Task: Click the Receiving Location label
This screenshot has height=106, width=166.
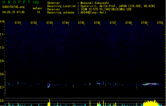Action: pyautogui.click(x=61, y=6)
